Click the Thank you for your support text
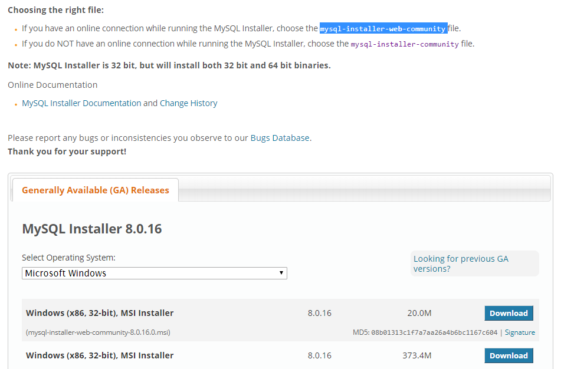The width and height of the screenshot is (561, 369). [x=67, y=151]
